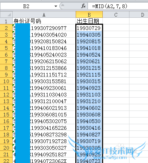Click cell with value 19931210
The width and height of the screenshot is (148, 163).
89,101
